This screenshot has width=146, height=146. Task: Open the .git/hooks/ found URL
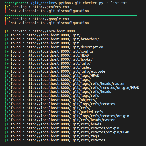click(x=60, y=60)
